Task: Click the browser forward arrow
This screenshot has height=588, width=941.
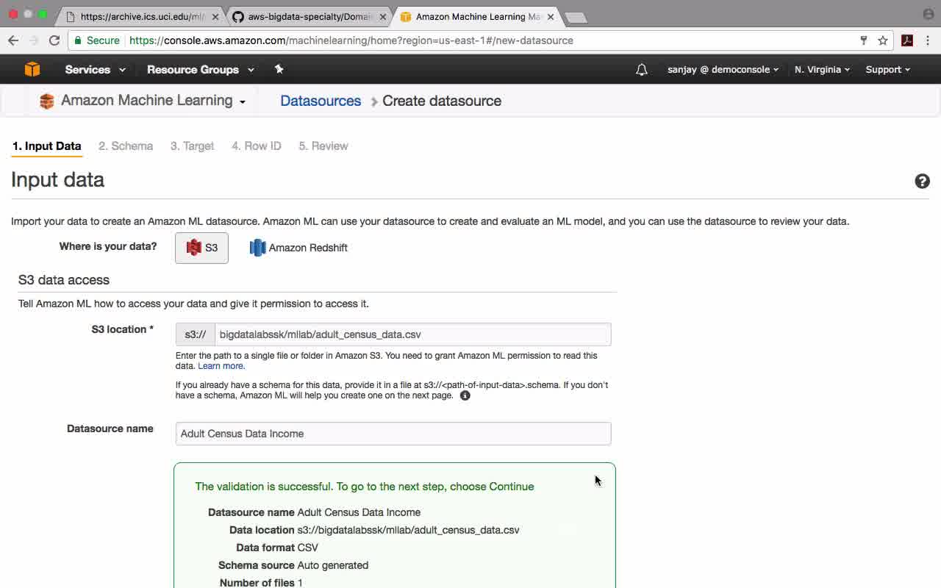Action: (34, 40)
